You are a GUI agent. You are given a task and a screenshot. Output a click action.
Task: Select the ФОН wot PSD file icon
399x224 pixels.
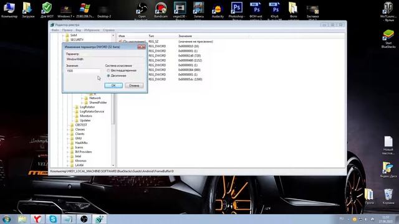point(256,10)
